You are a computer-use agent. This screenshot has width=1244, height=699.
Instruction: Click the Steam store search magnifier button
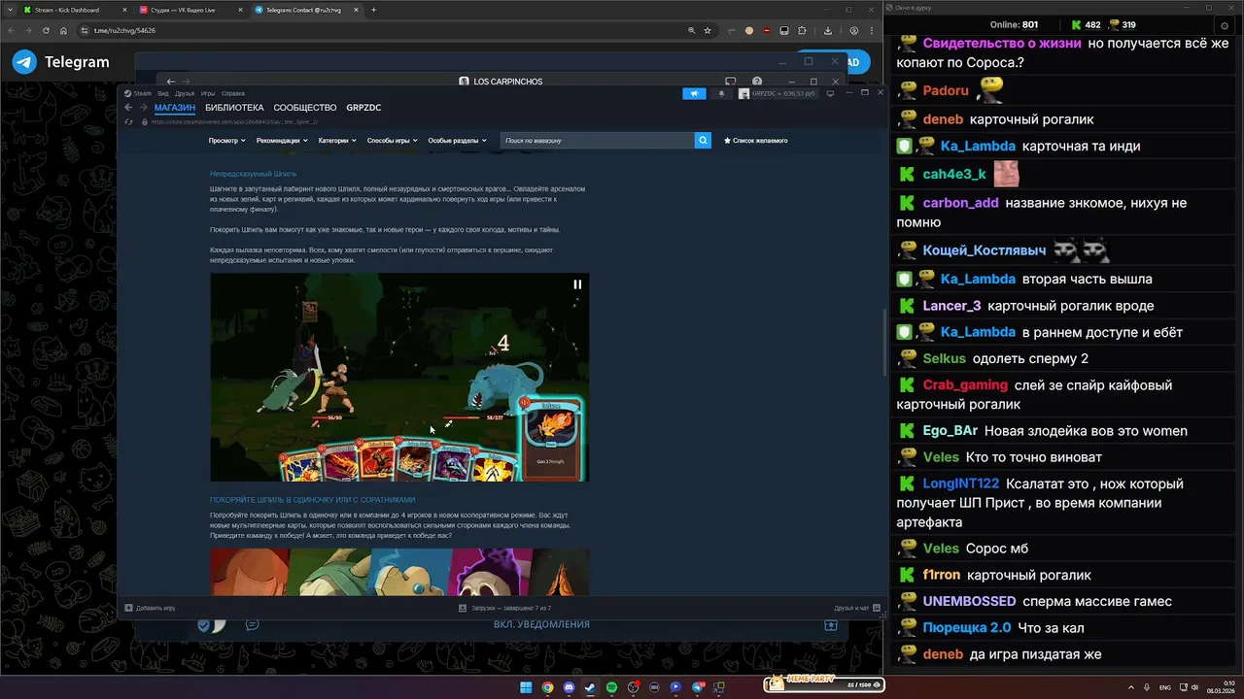pos(703,141)
